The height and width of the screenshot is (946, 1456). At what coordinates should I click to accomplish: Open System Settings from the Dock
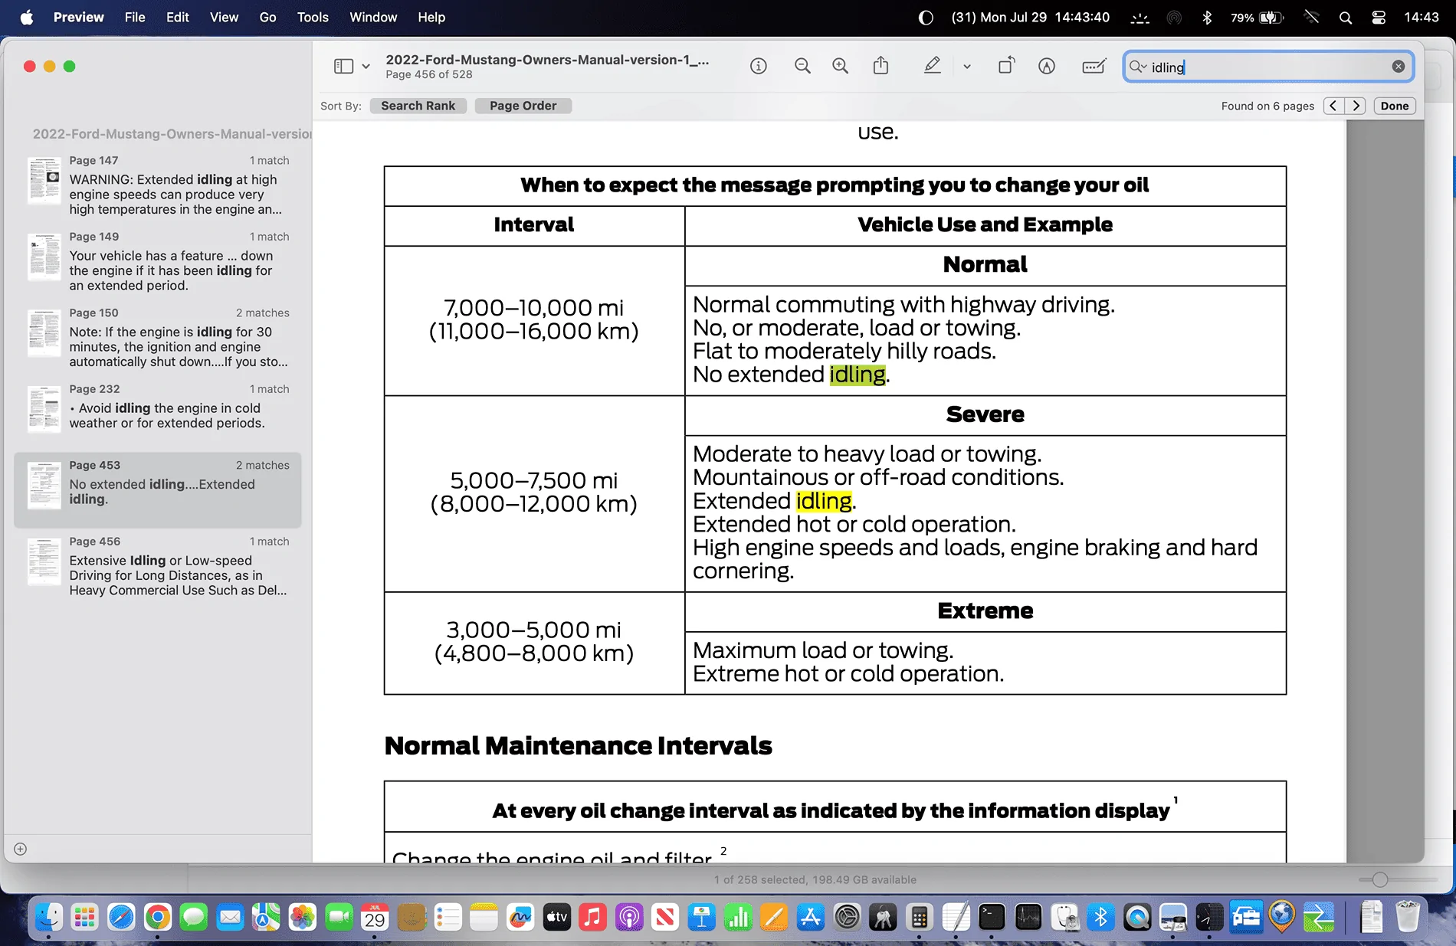click(847, 916)
